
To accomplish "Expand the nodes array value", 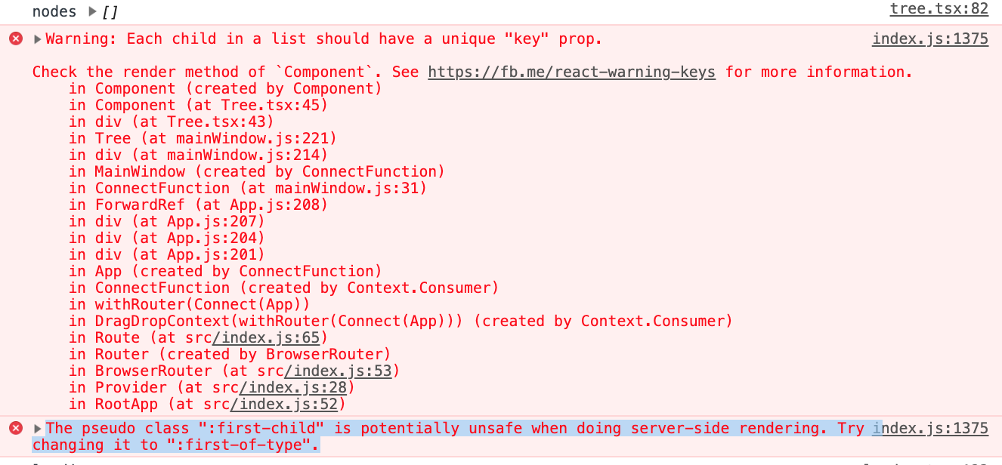I will [x=93, y=11].
